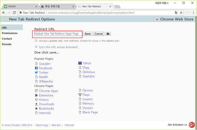Toggle Sync this URL across browsers
The image size is (197, 130).
[36, 47]
